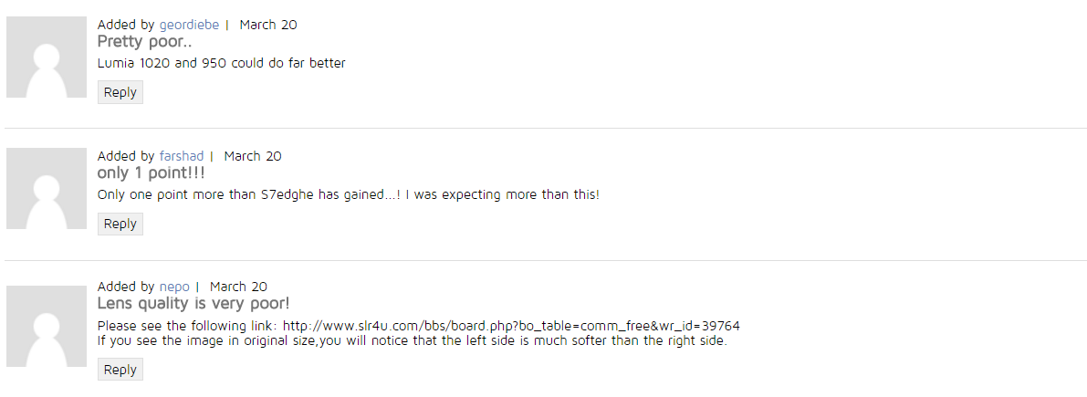Select the "Lens quality is very poor!" heading
The width and height of the screenshot is (1087, 397).
click(x=193, y=304)
